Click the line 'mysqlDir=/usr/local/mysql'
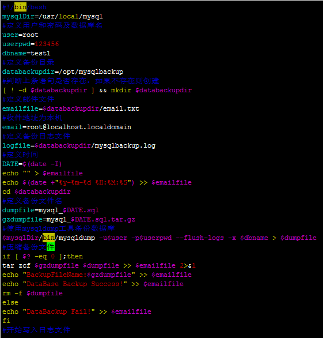 pos(52,16)
